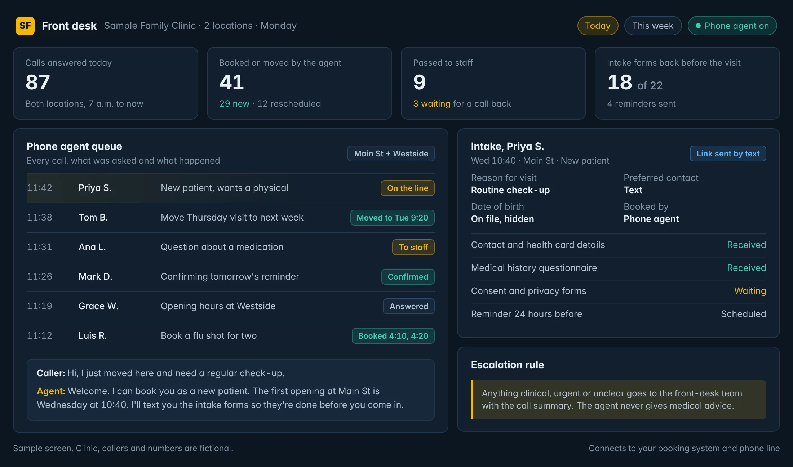Click the 4 reminders sent text
The image size is (793, 467).
(x=641, y=104)
